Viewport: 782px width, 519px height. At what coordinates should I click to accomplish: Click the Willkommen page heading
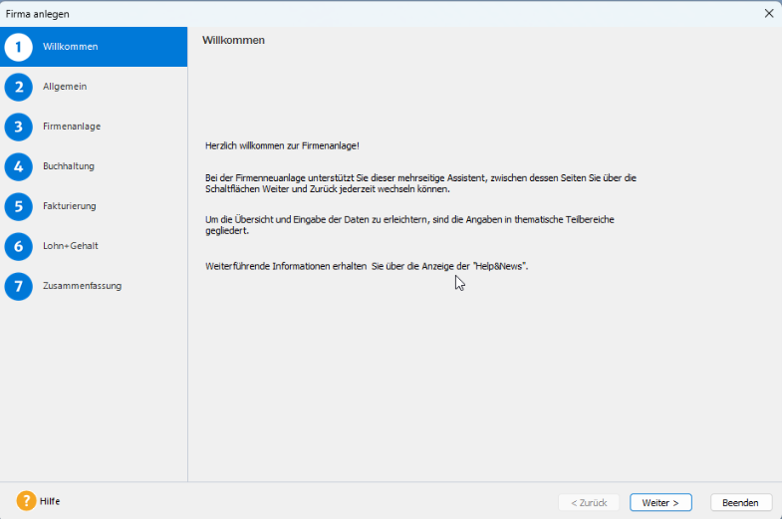point(233,41)
